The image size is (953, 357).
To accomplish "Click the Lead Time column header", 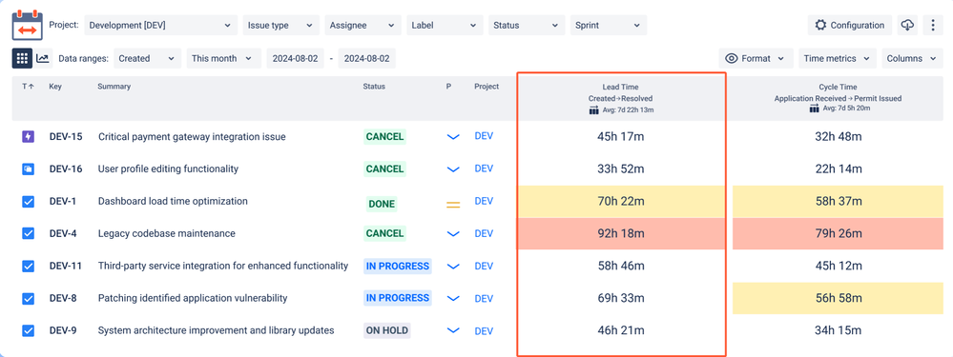I will [x=620, y=98].
